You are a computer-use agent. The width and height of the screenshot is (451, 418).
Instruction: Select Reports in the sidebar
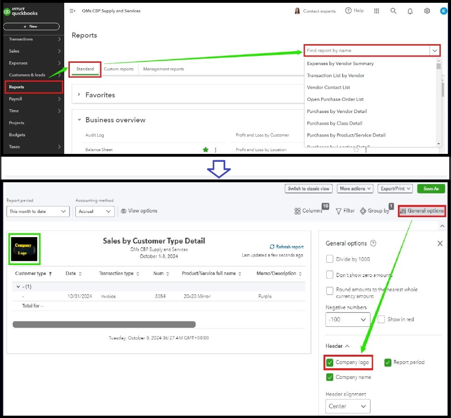tap(34, 87)
